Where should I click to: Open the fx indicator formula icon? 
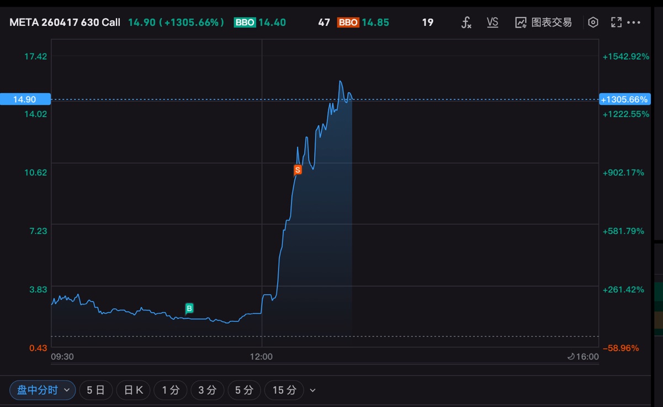tap(466, 23)
